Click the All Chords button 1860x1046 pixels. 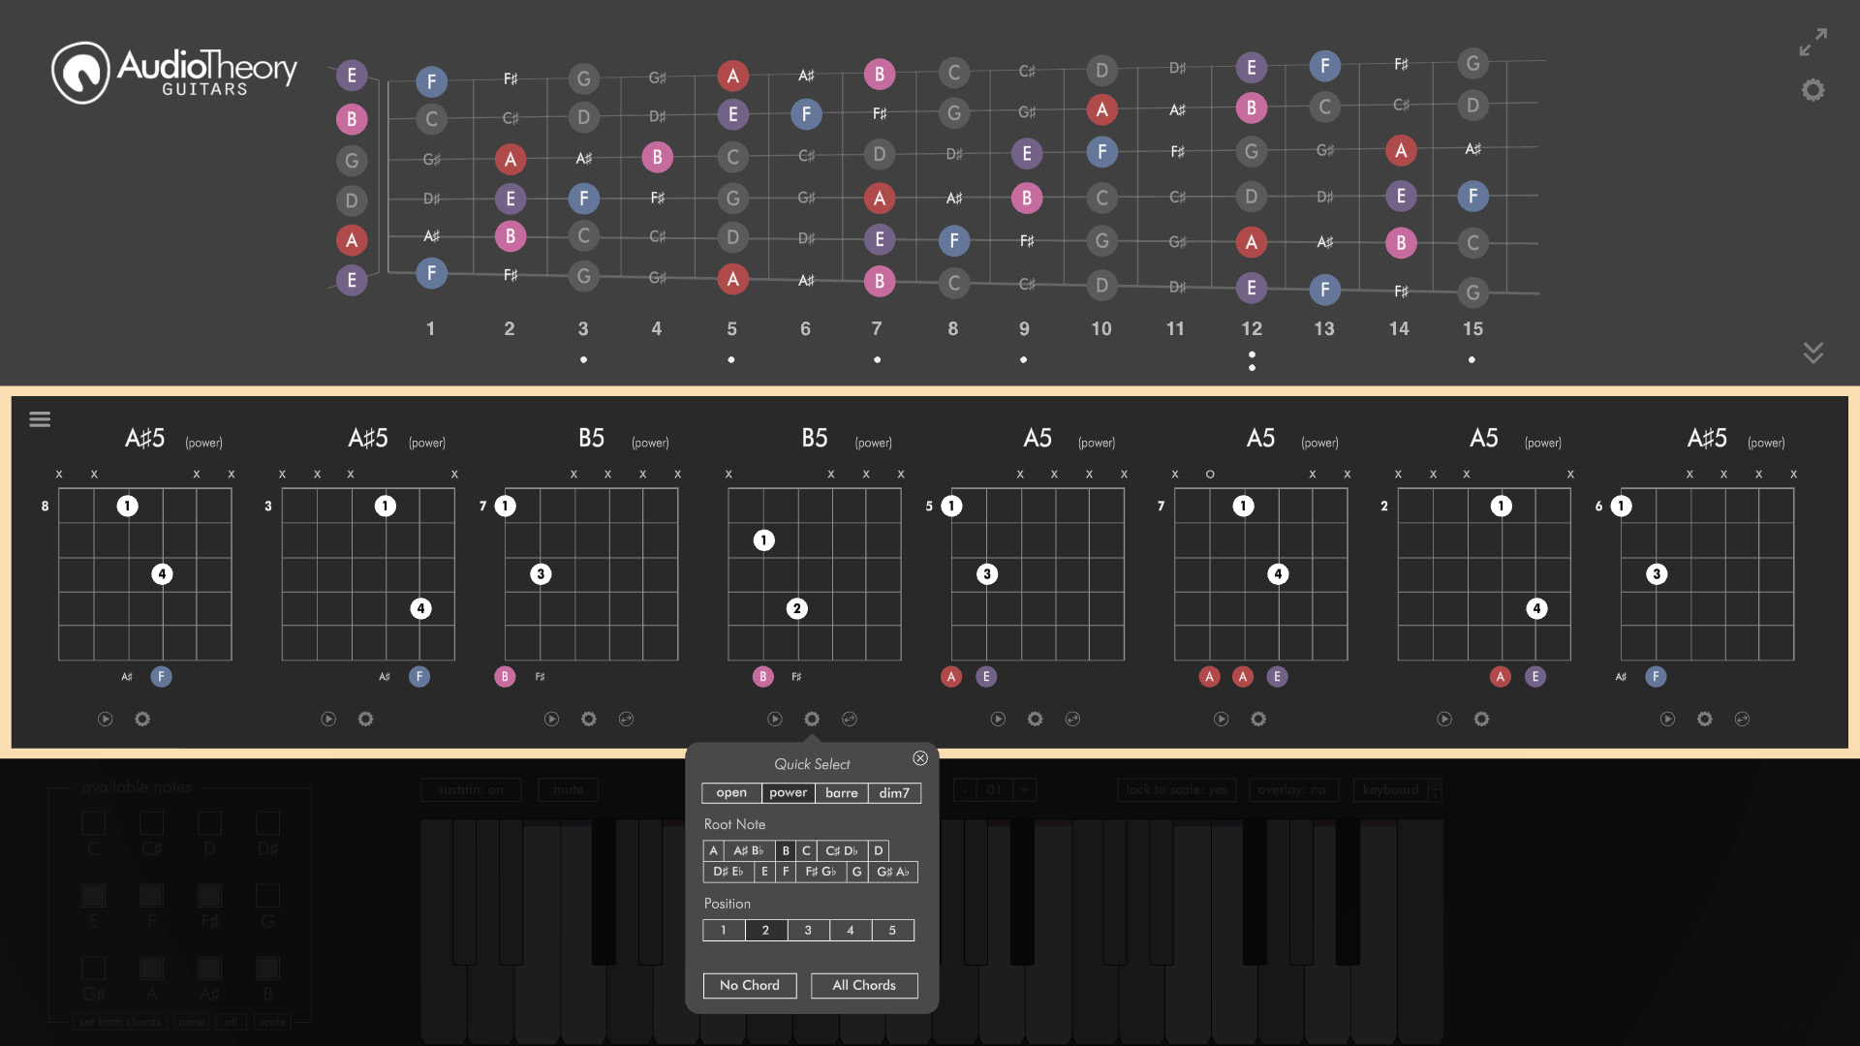click(864, 985)
